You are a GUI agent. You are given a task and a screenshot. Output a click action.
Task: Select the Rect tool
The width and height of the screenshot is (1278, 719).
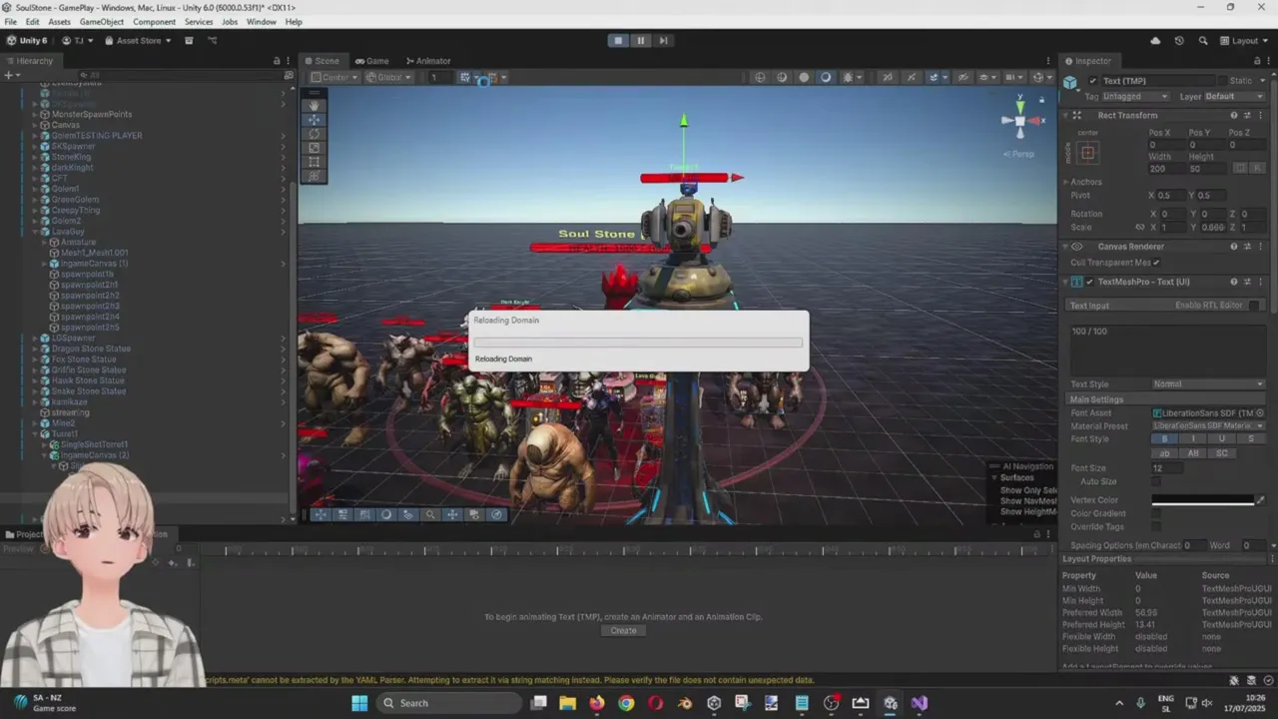pyautogui.click(x=314, y=162)
